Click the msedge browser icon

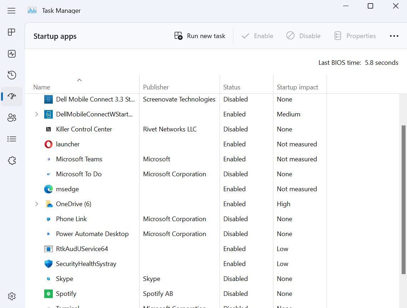point(48,189)
